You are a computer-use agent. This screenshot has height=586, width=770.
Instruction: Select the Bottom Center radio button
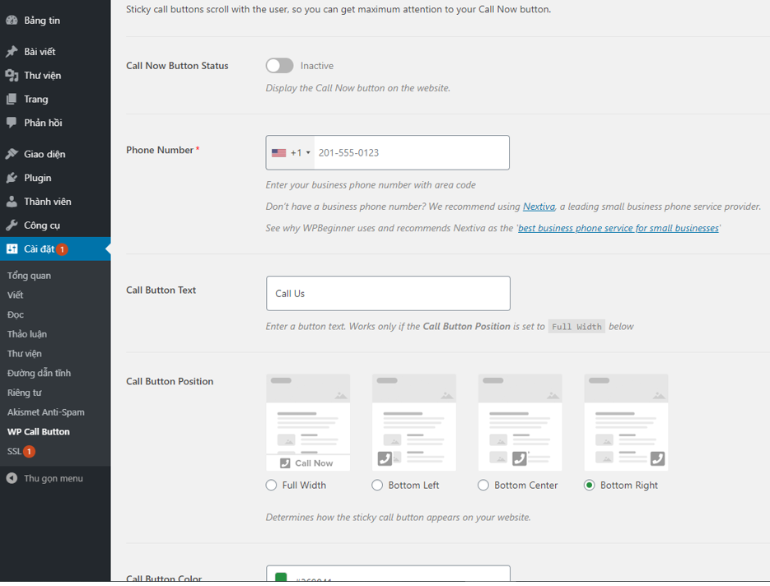point(483,486)
